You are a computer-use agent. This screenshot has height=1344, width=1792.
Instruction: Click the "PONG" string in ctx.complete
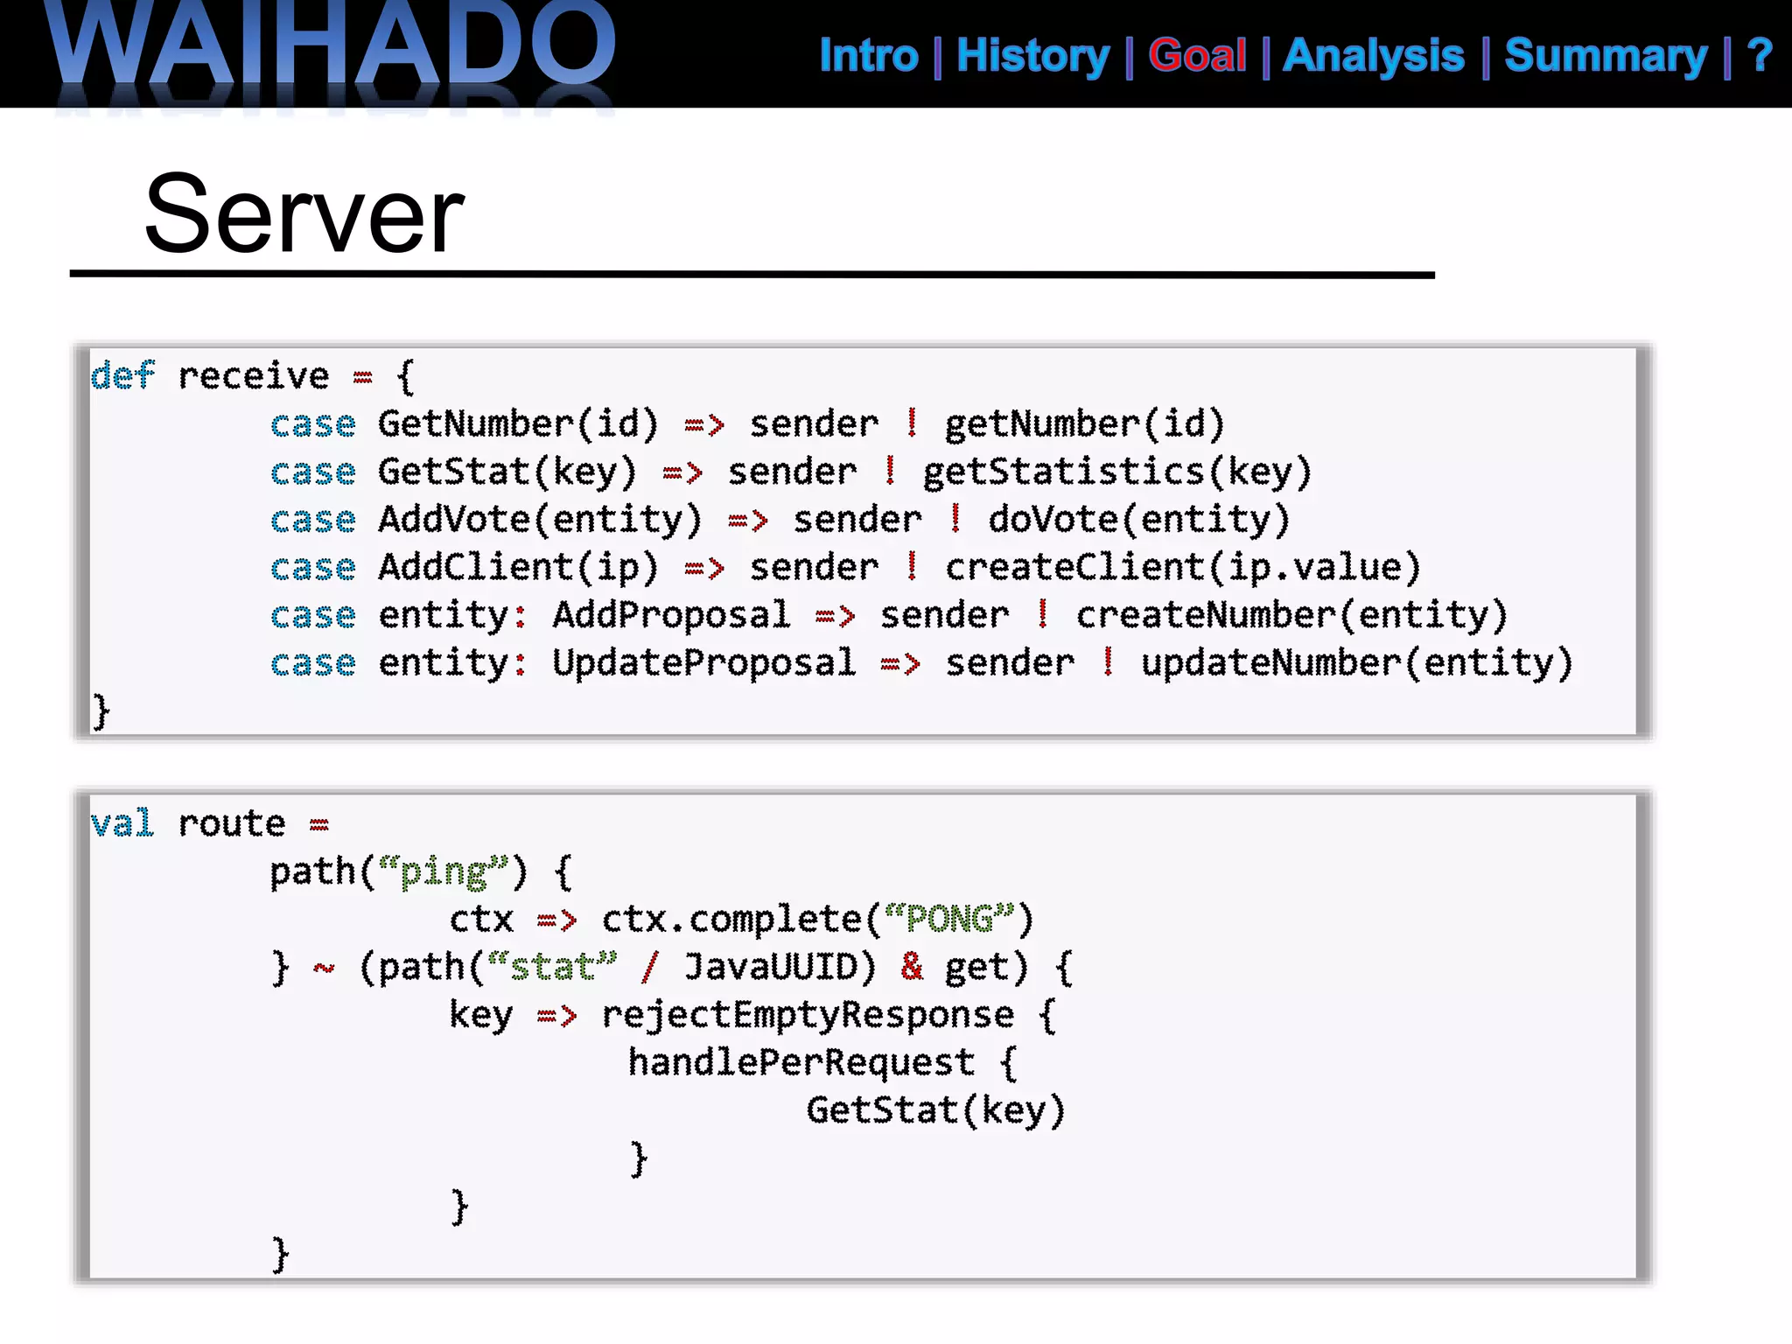coord(949,920)
